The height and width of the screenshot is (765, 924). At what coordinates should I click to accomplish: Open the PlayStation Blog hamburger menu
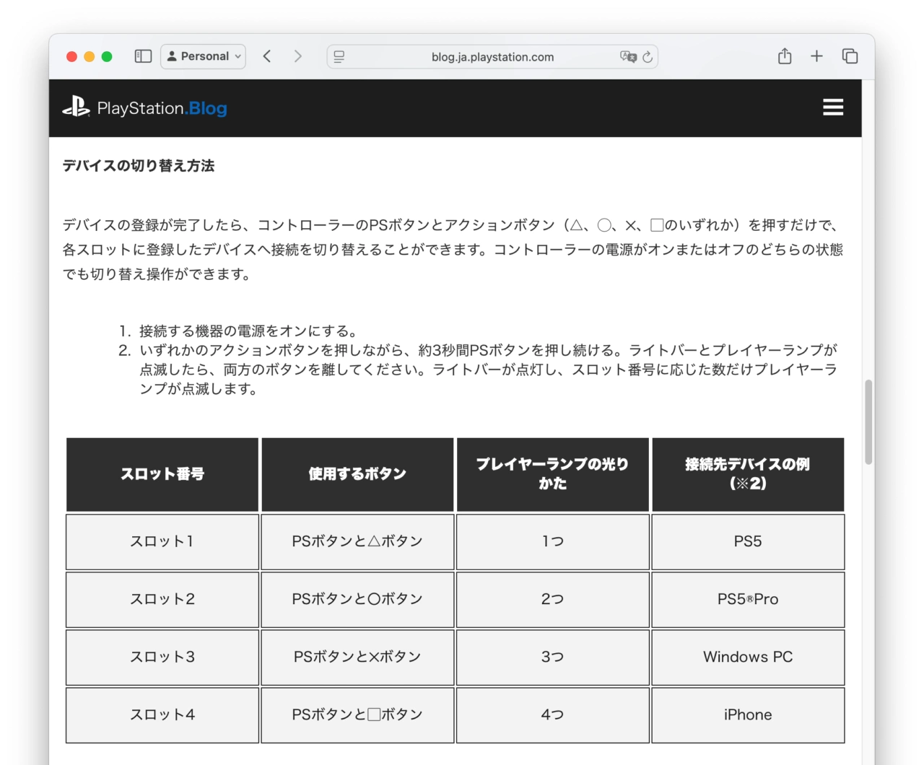tap(833, 108)
